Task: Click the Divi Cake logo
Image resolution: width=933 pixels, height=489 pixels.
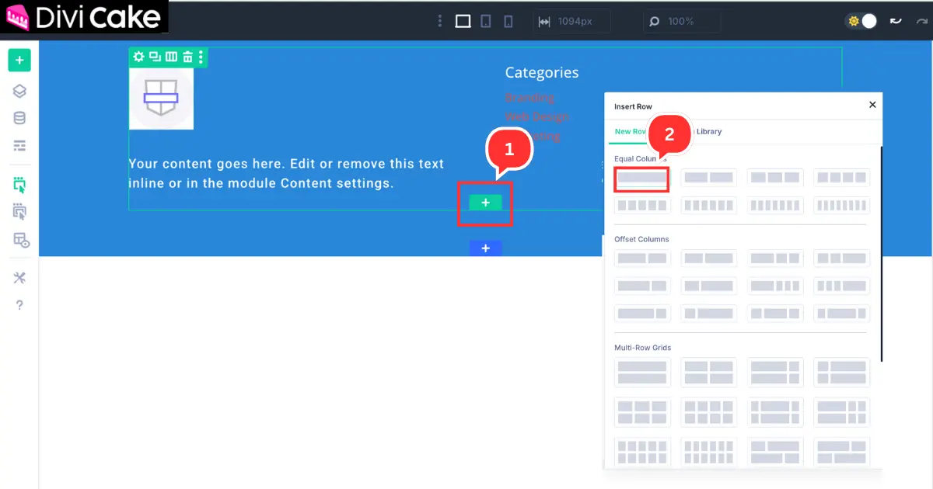Action: tap(84, 16)
